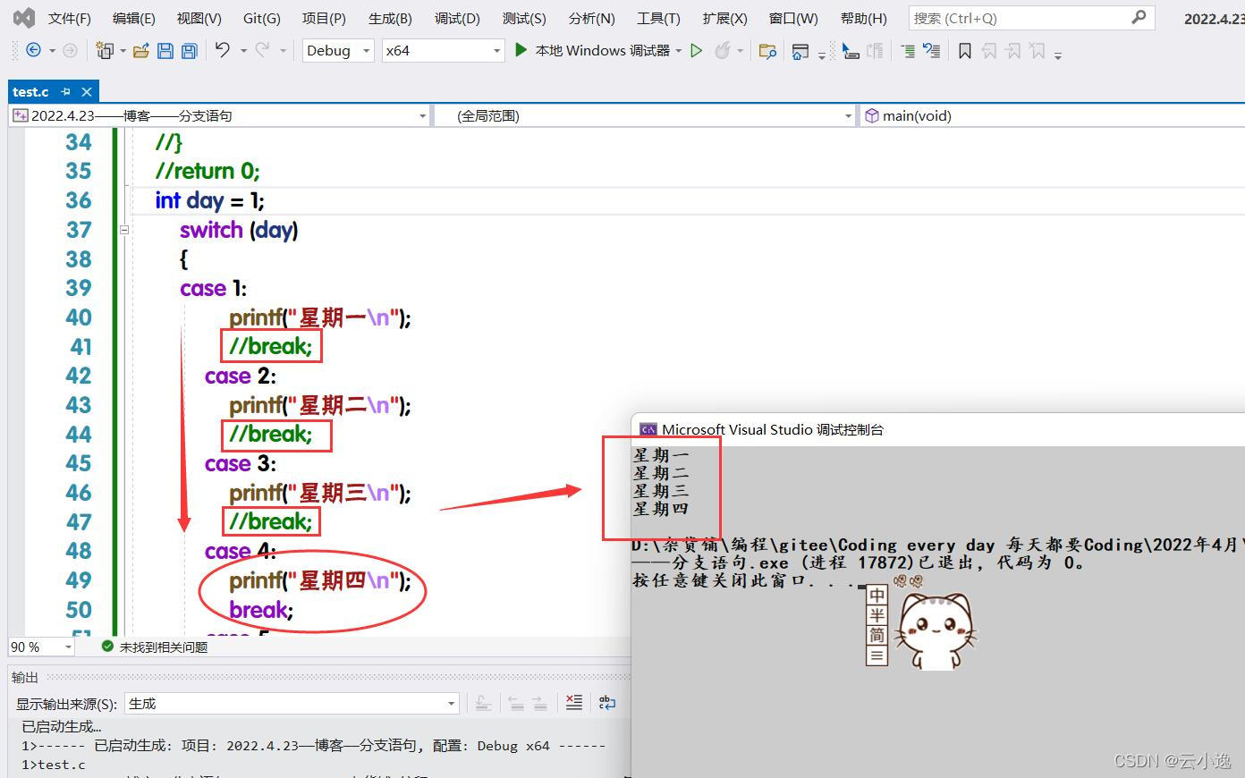Click the clear all output icon
The height and width of the screenshot is (778, 1245).
click(x=574, y=703)
